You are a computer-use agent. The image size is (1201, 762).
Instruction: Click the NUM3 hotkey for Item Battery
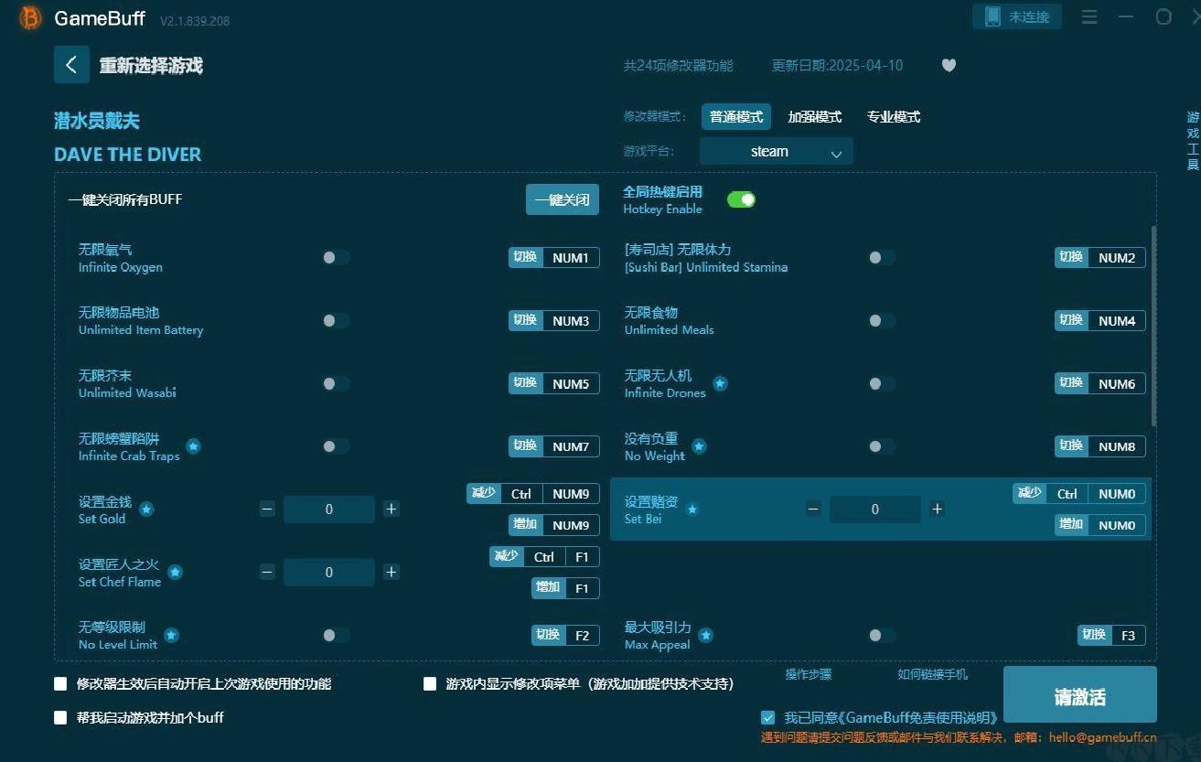(x=571, y=321)
